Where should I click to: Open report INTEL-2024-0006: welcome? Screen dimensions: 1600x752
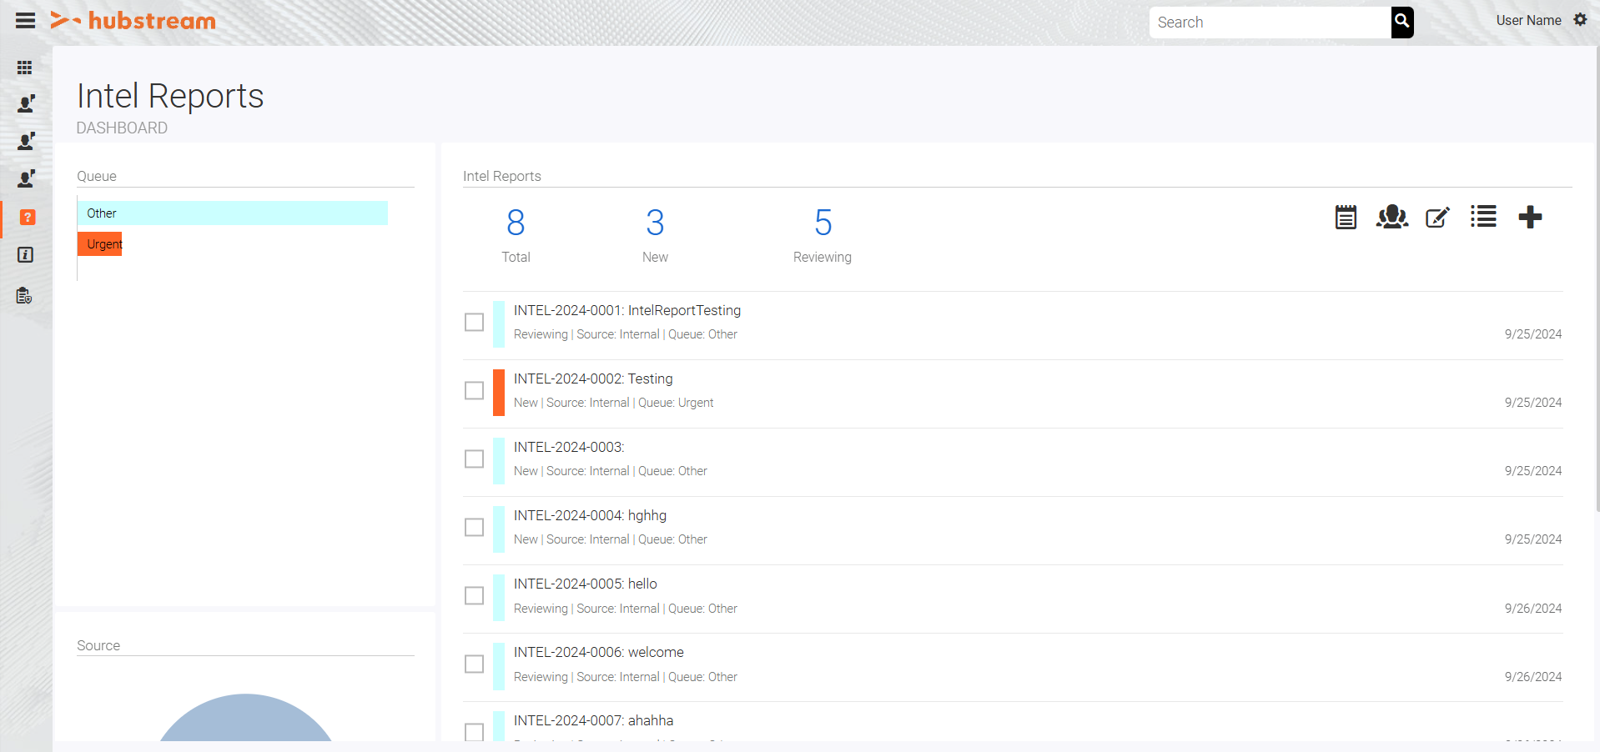[x=598, y=652]
